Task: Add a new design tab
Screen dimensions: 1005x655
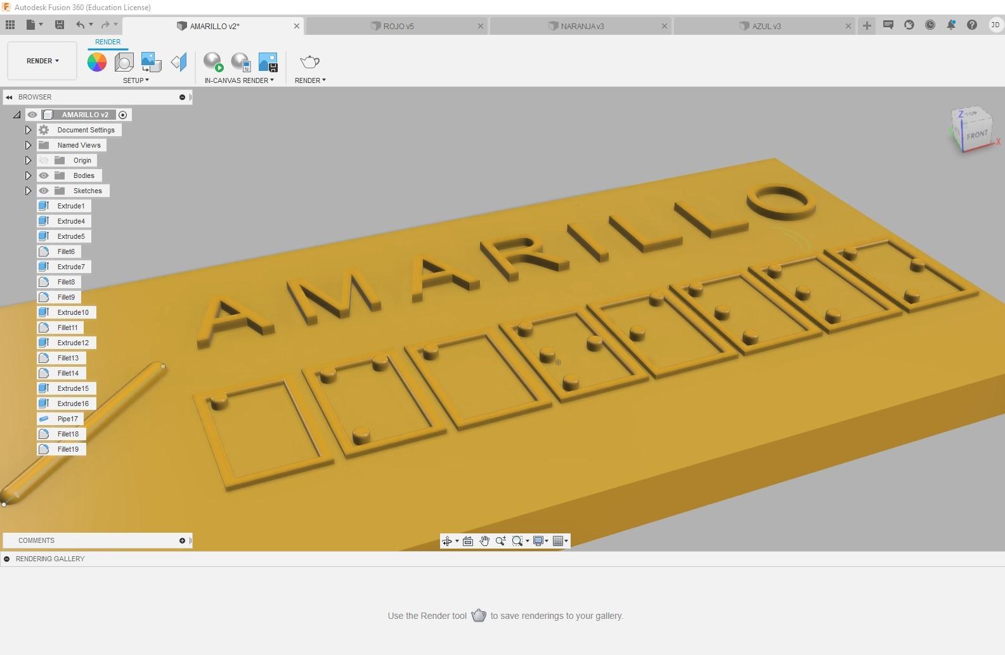Action: point(867,25)
